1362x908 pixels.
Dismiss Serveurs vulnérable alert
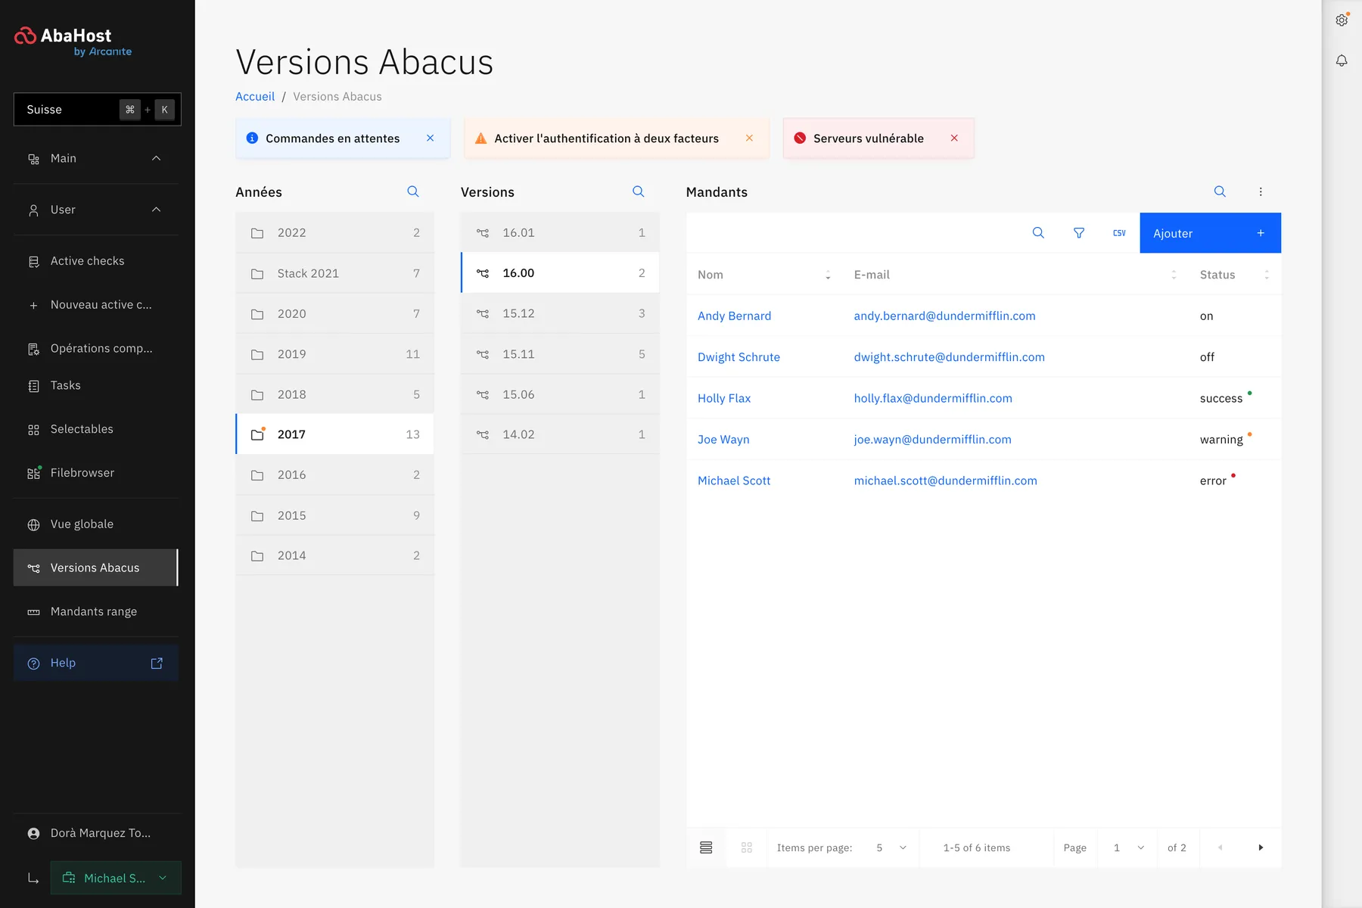pos(954,138)
